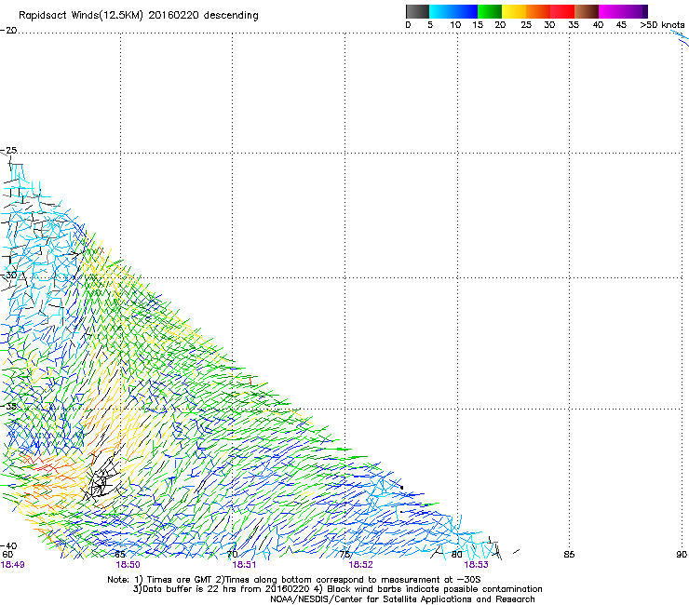Click the '25' legend scale label

526,25
